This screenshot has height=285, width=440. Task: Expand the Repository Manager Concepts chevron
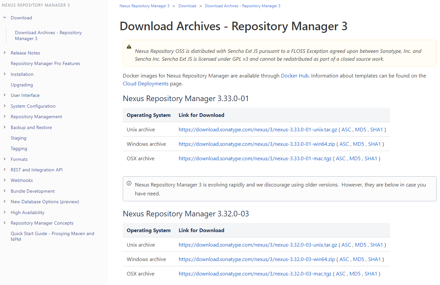(x=5, y=223)
